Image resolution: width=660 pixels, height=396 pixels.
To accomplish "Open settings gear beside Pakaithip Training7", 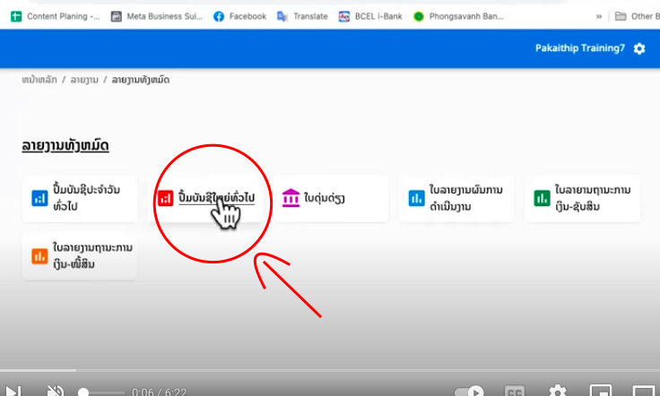I will click(639, 48).
